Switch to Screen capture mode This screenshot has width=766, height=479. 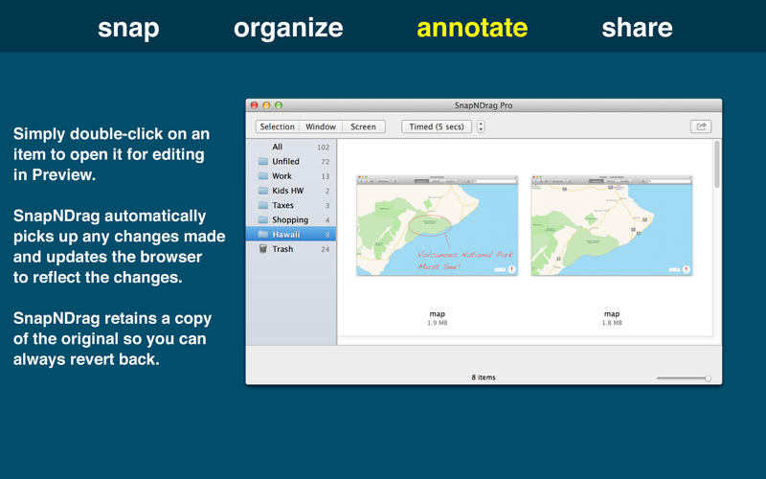(x=363, y=126)
